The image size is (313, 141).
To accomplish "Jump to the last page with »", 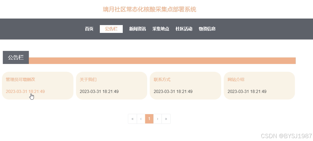I will click(x=166, y=119).
